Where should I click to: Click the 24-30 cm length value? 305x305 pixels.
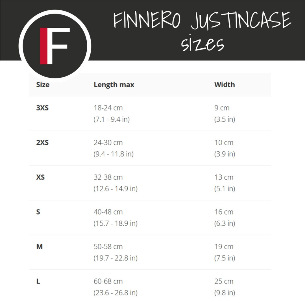[108, 143]
